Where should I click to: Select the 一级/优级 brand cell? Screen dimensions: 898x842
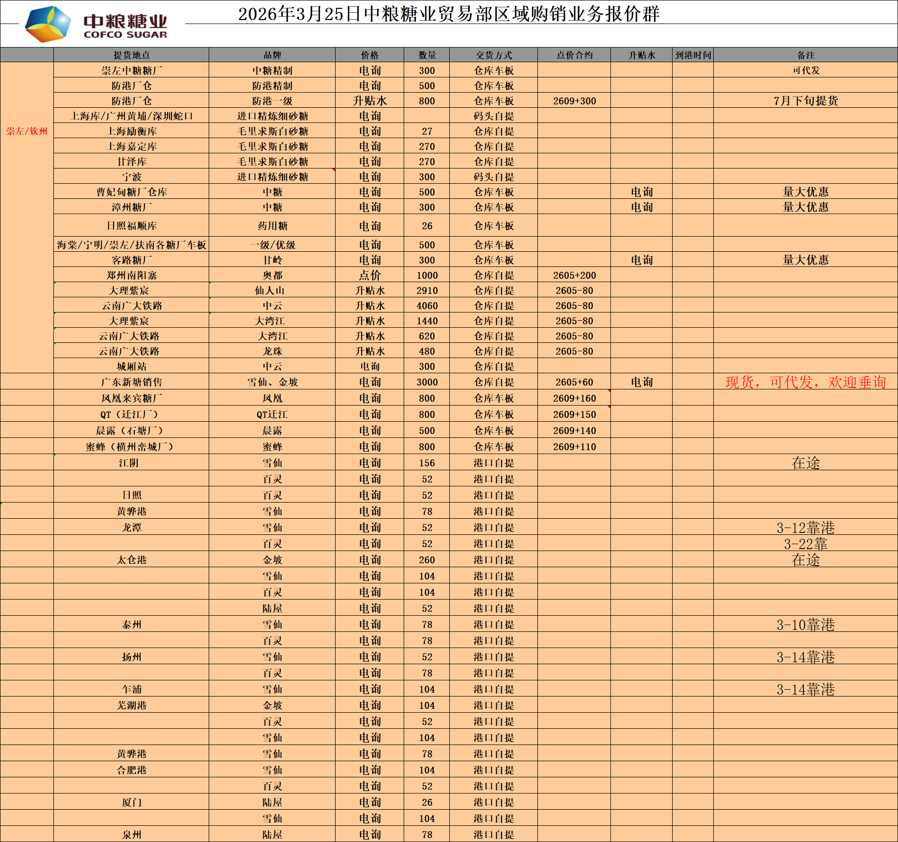[x=272, y=244]
